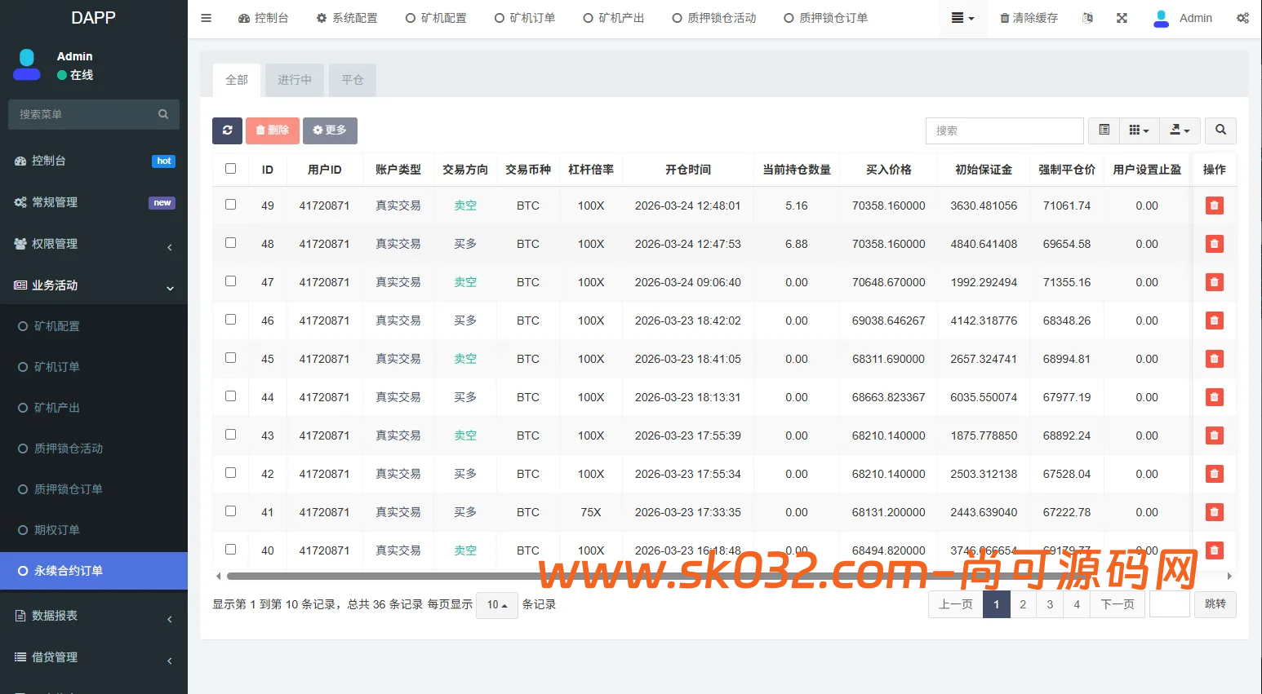Delete order row with ID 41
The width and height of the screenshot is (1262, 694).
click(x=1215, y=512)
